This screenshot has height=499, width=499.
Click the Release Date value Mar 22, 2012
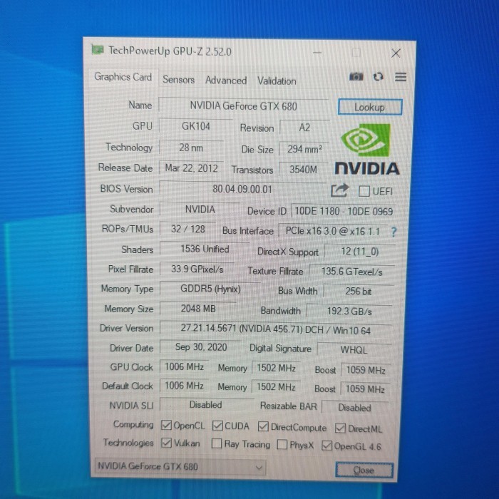(x=191, y=168)
